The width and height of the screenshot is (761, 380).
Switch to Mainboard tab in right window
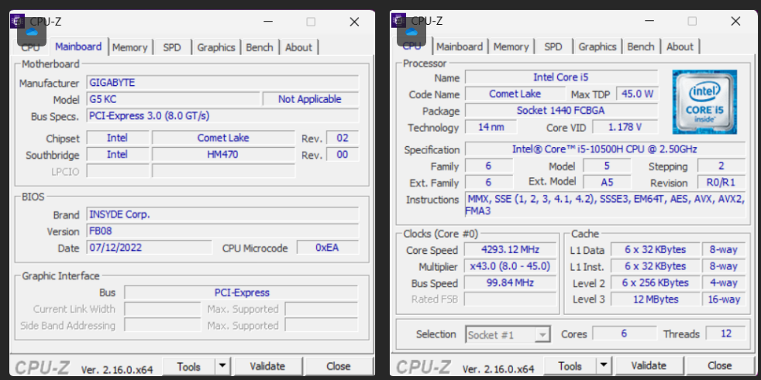coord(459,47)
